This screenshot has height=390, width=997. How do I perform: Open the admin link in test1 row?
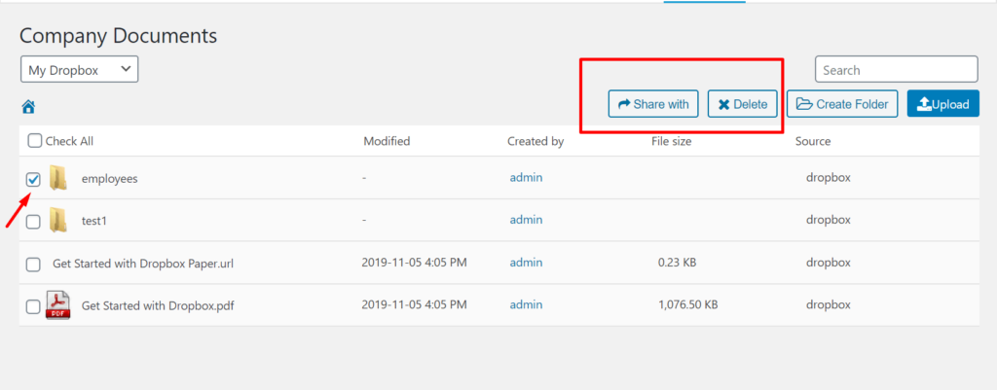pyautogui.click(x=526, y=220)
